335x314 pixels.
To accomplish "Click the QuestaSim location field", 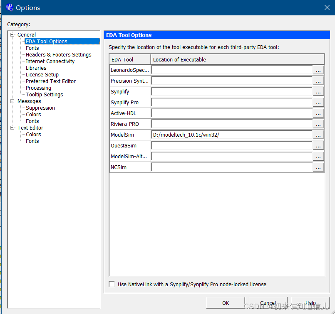I will pyautogui.click(x=232, y=146).
